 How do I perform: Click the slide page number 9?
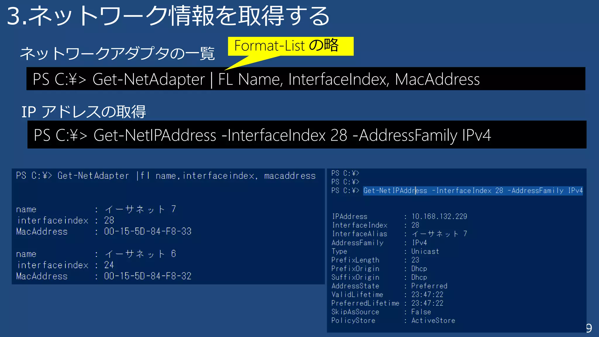(589, 329)
